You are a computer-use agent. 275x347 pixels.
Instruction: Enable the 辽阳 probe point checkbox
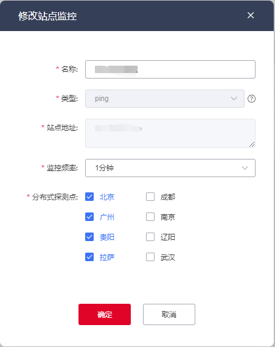tap(150, 237)
